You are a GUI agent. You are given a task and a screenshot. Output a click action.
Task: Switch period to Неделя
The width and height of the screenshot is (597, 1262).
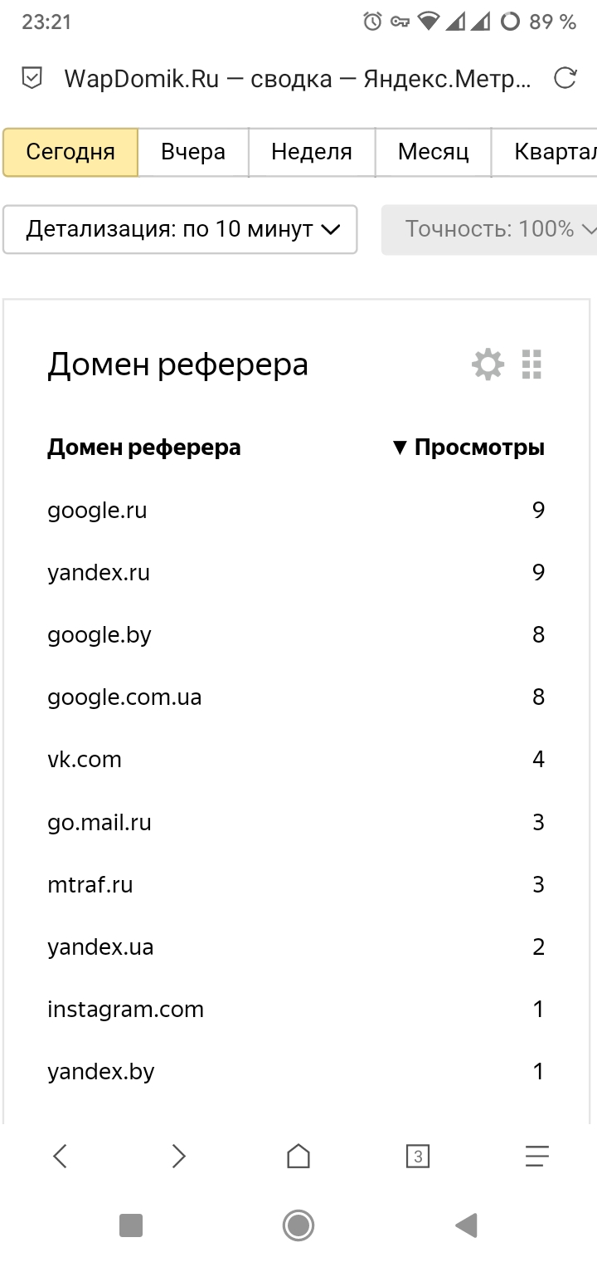312,152
